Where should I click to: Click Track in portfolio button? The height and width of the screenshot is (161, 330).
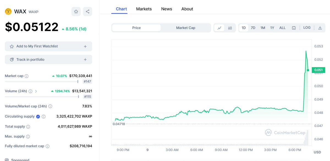pyautogui.click(x=48, y=60)
